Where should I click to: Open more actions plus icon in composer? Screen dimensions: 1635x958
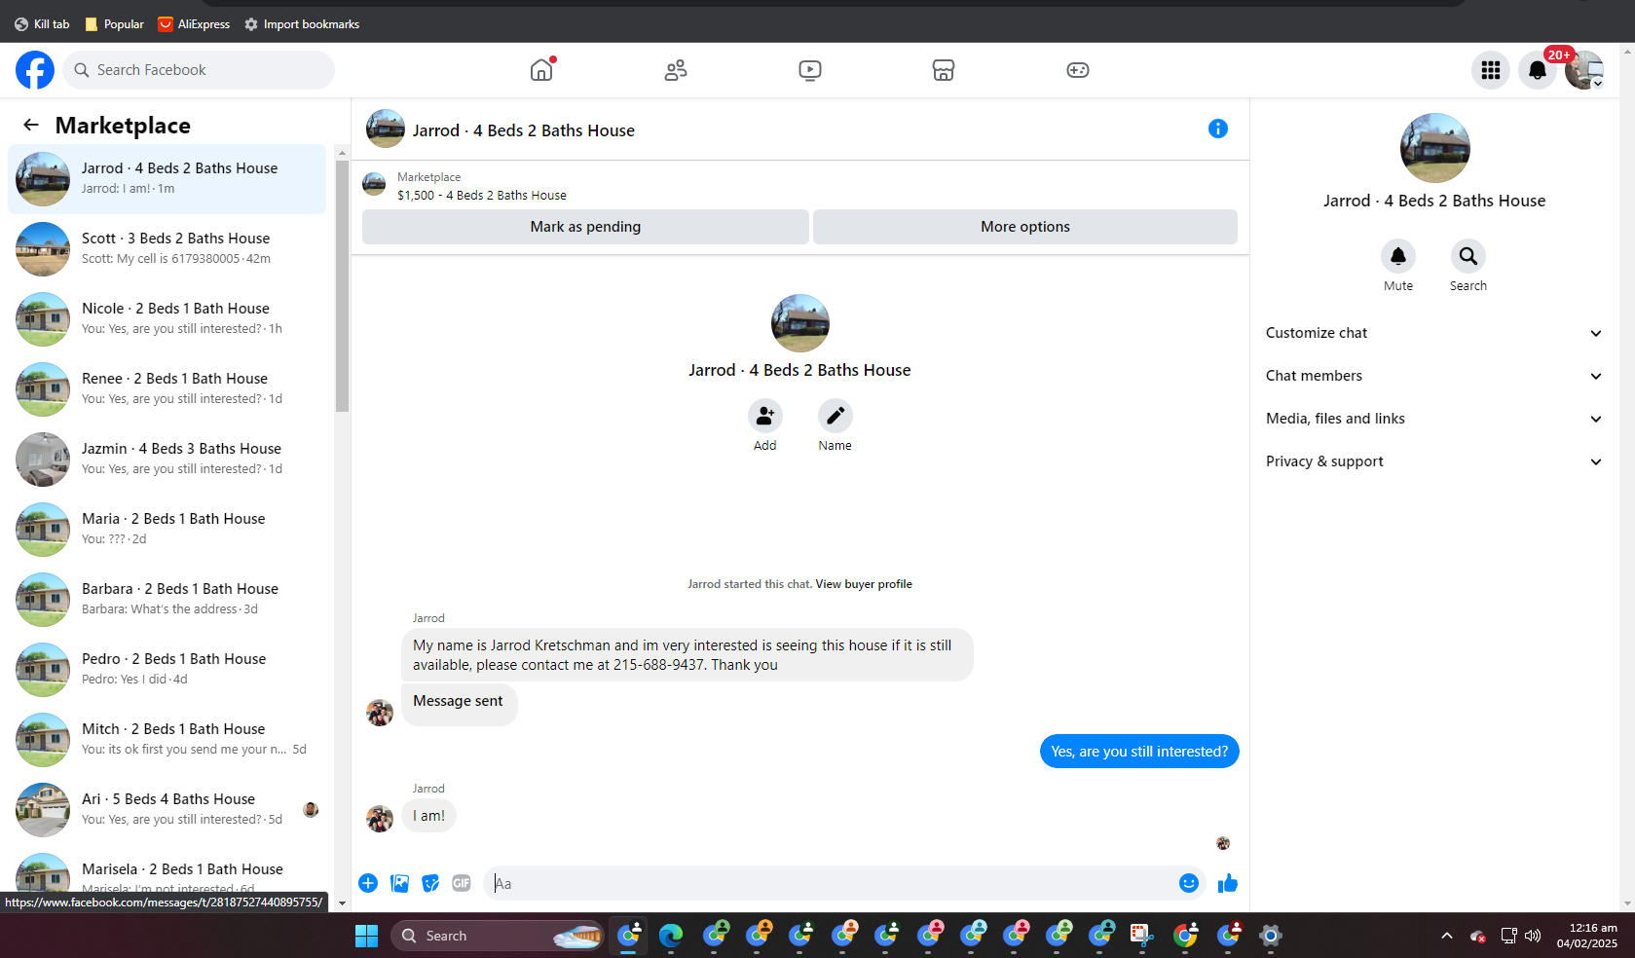tap(368, 883)
